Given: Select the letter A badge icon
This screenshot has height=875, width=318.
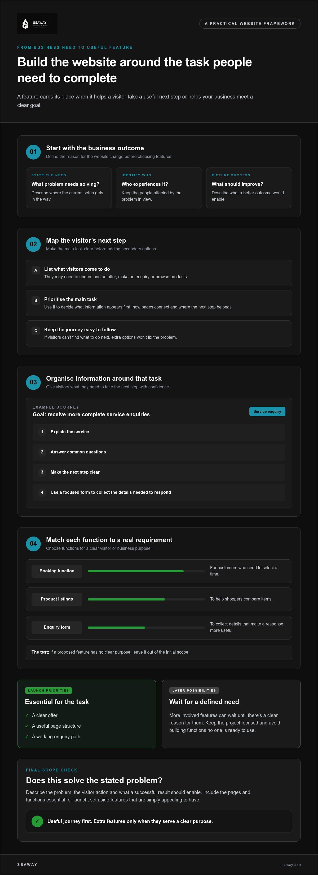Looking at the screenshot, I should (x=36, y=270).
